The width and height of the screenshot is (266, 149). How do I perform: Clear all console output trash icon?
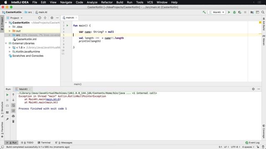tap(13, 121)
